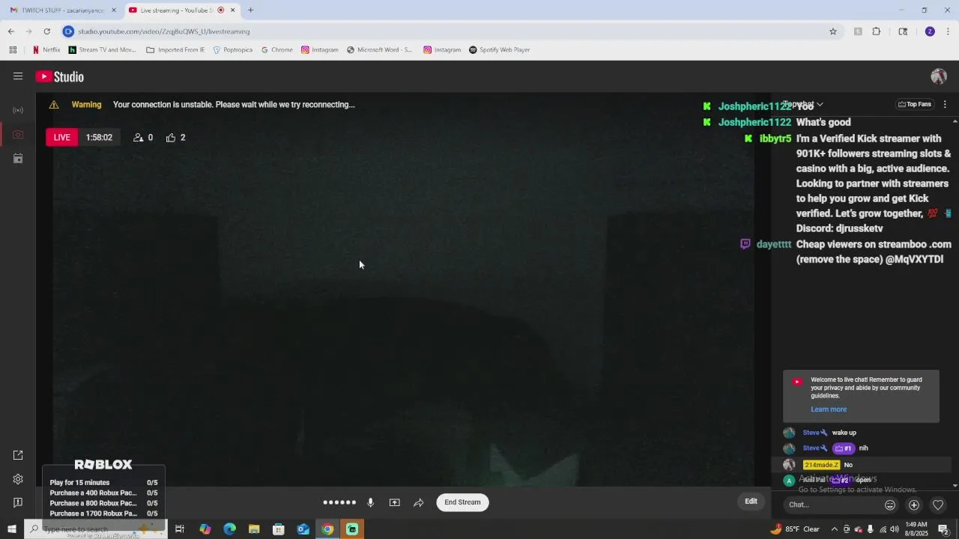Viewport: 959px width, 539px height.
Task: Open the notification center icon
Action: 943,529
